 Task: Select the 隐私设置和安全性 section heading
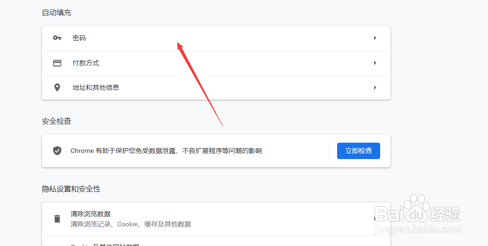coord(71,189)
